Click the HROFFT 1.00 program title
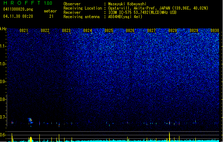 point(28,3)
